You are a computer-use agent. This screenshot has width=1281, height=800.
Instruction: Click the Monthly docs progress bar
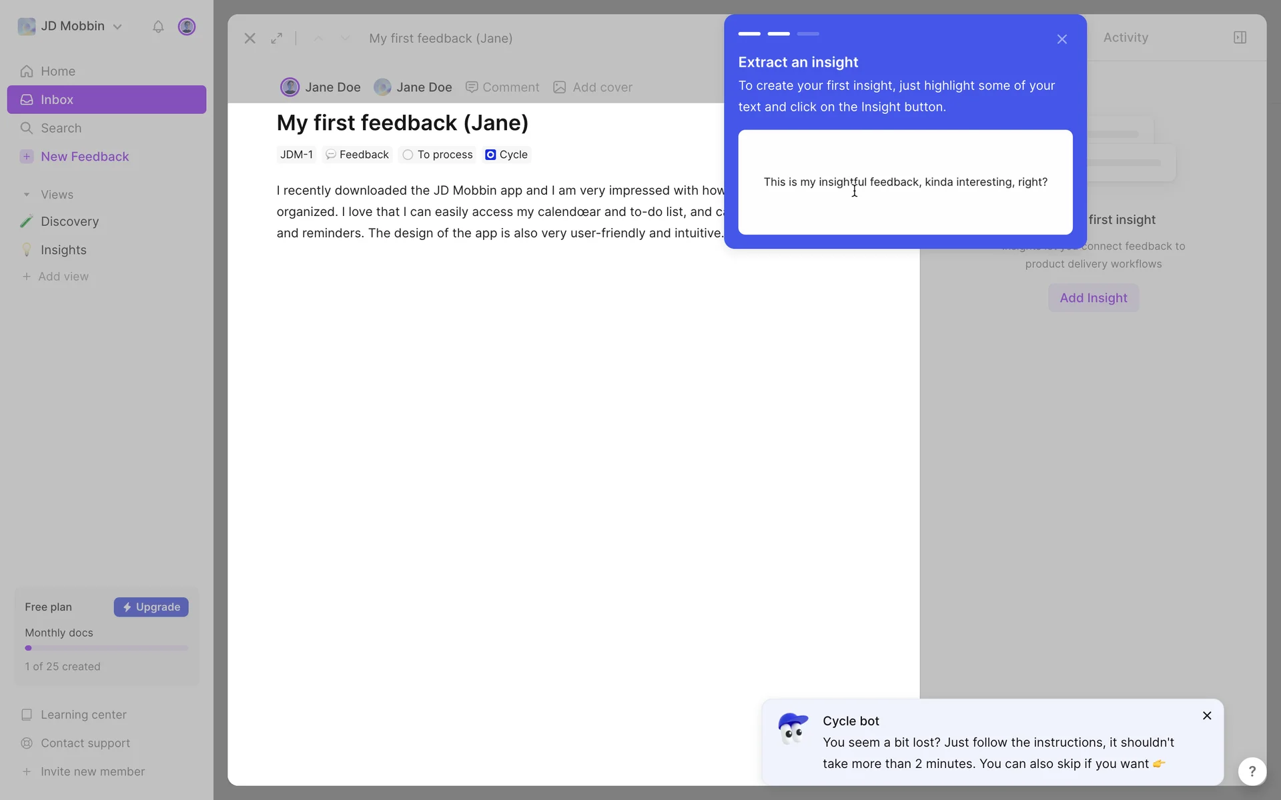(107, 648)
